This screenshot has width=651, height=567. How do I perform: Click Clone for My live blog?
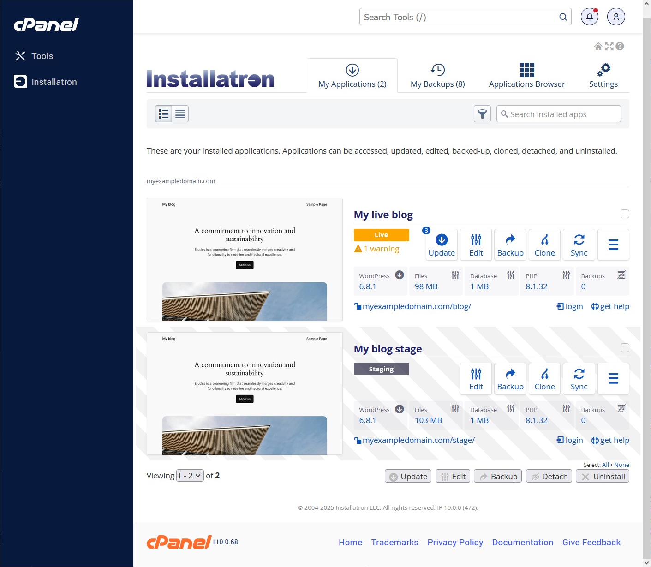point(544,245)
